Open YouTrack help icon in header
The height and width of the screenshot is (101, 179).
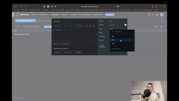pyautogui.click(x=153, y=15)
